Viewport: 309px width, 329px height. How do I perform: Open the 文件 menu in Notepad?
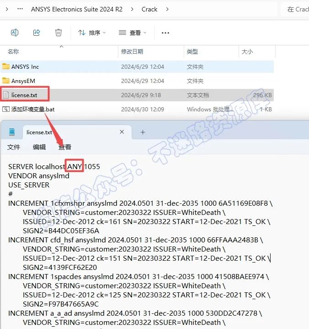coord(14,147)
